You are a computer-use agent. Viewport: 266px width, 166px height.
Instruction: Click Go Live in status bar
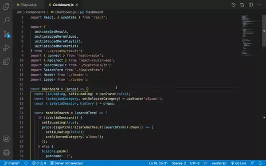tap(239, 163)
